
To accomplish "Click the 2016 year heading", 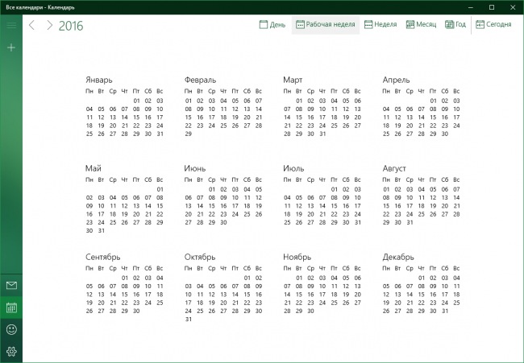I will (x=71, y=26).
